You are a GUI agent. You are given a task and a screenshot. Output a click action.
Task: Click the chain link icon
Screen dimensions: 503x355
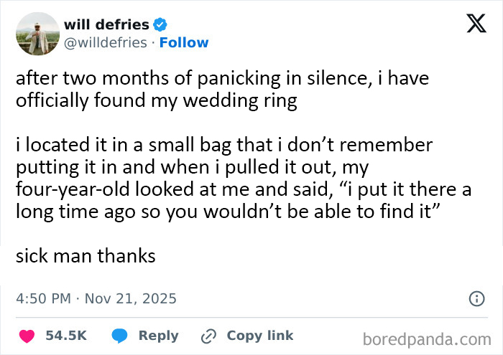(210, 336)
